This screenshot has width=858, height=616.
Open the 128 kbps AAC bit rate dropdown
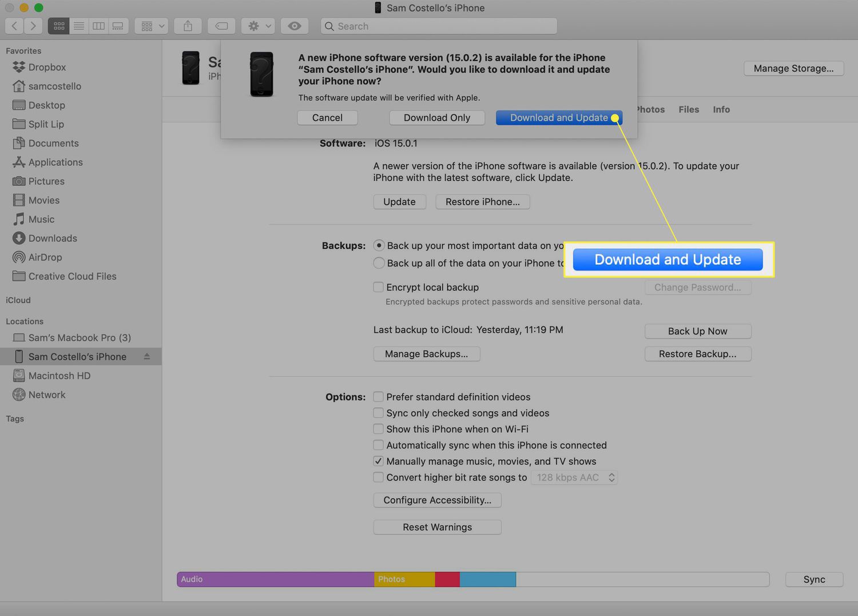574,478
